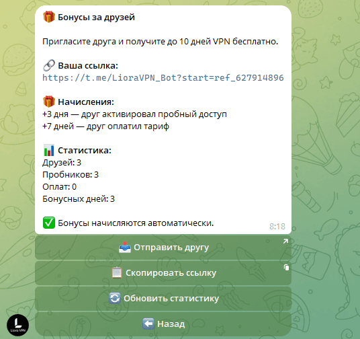Click the gift emoji beside Бонусы за друзей

tap(49, 17)
